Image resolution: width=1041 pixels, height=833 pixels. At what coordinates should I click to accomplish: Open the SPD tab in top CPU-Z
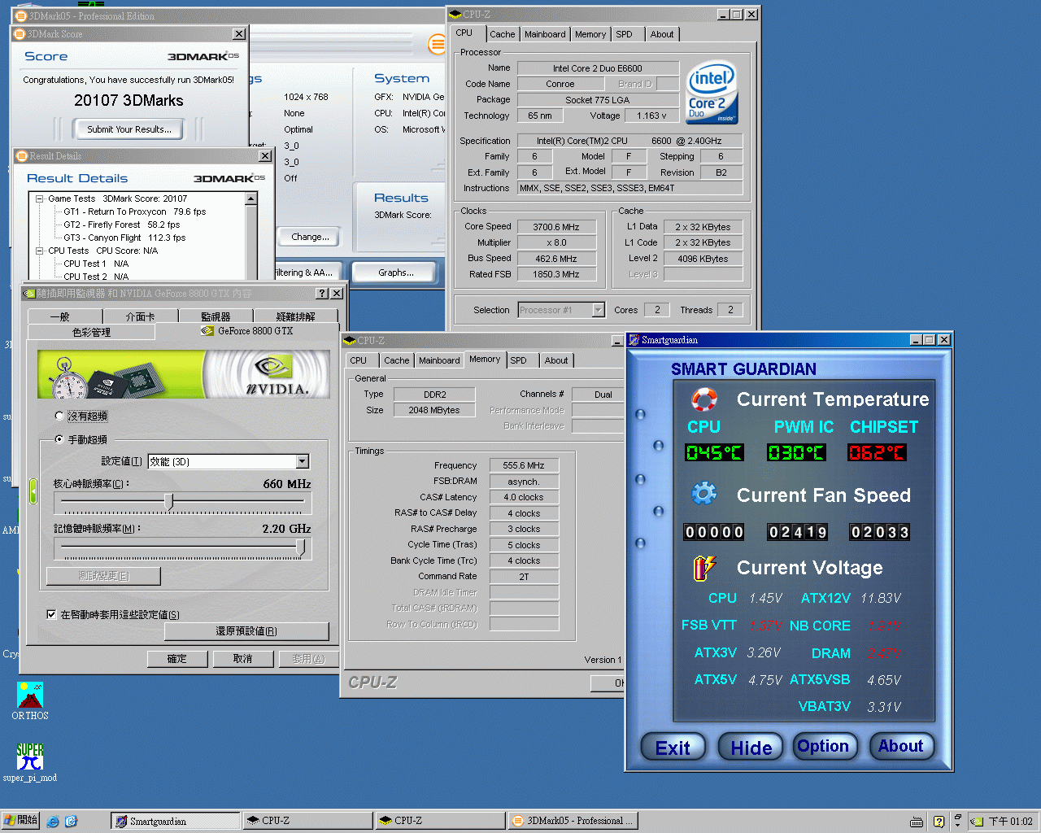tap(624, 34)
